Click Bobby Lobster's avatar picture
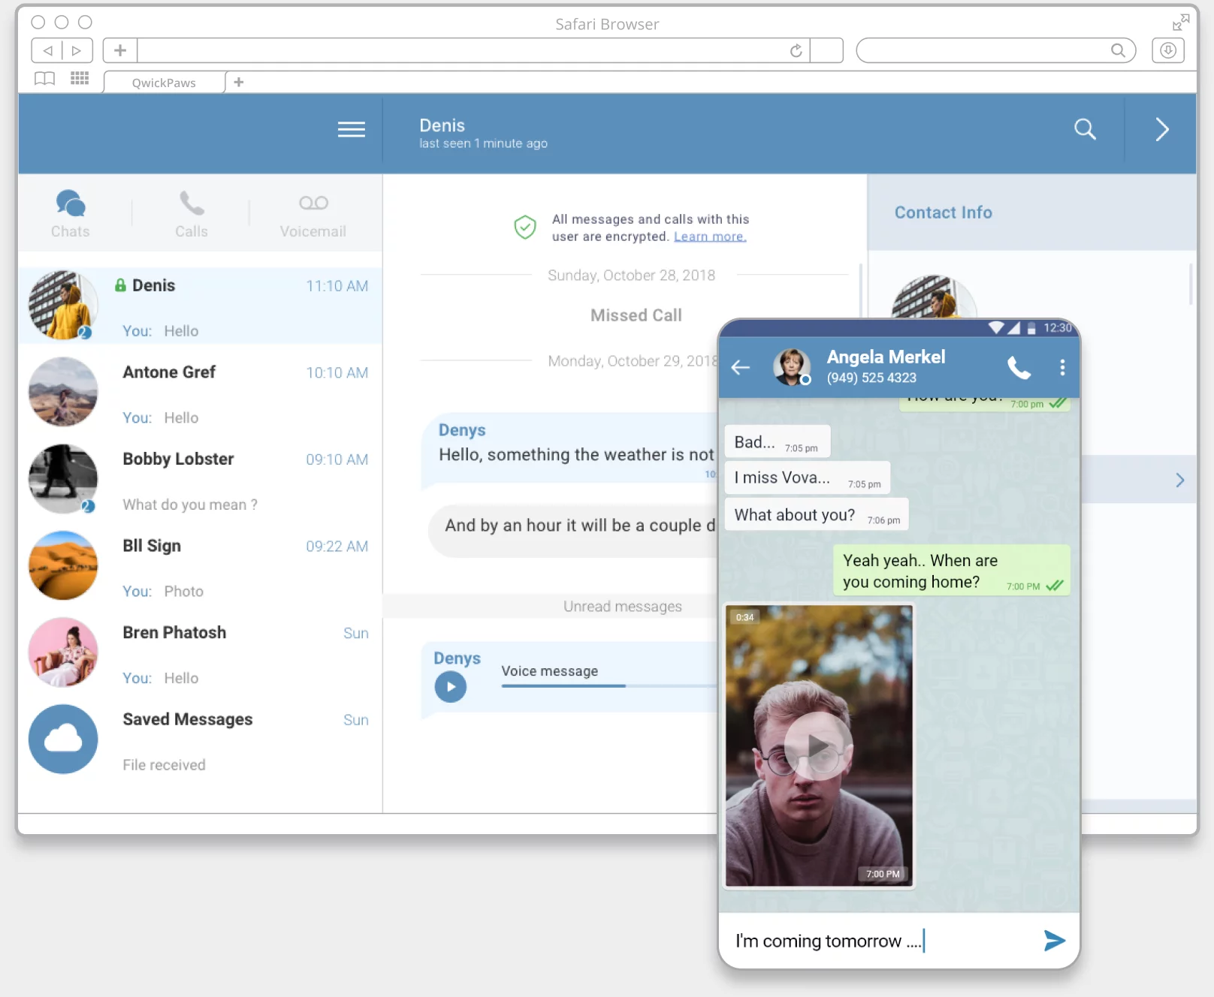 point(63,479)
